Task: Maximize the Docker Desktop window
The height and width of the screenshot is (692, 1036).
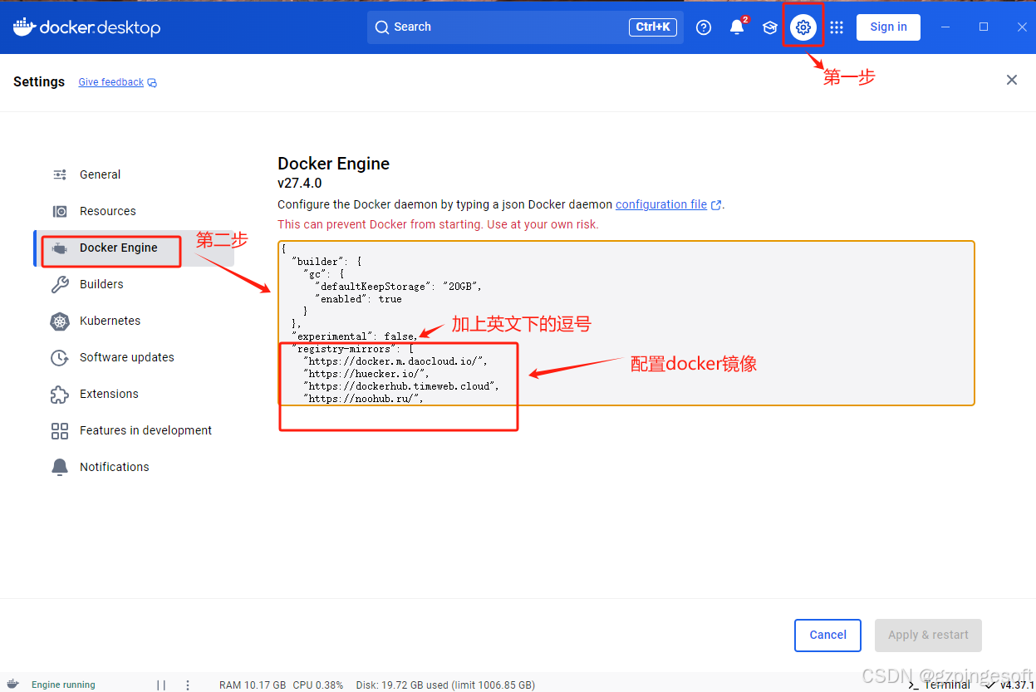Action: click(984, 27)
